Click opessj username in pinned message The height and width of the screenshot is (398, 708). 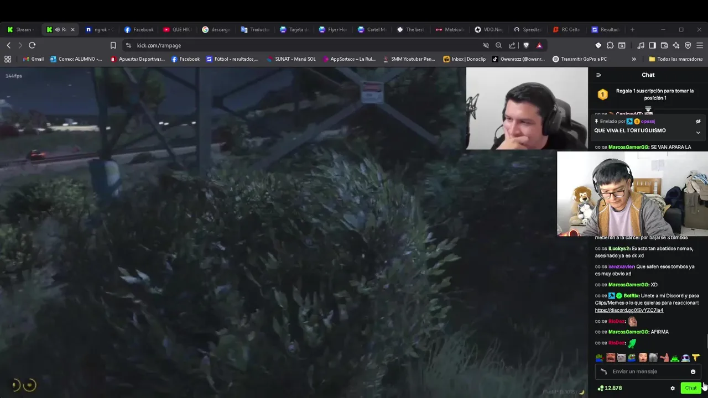[648, 121]
